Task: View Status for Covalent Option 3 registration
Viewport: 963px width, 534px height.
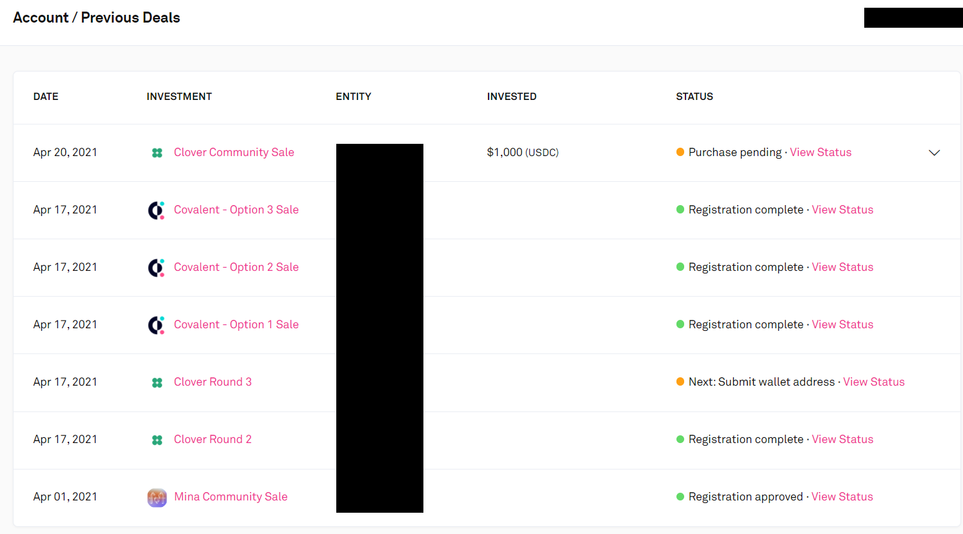Action: click(842, 210)
